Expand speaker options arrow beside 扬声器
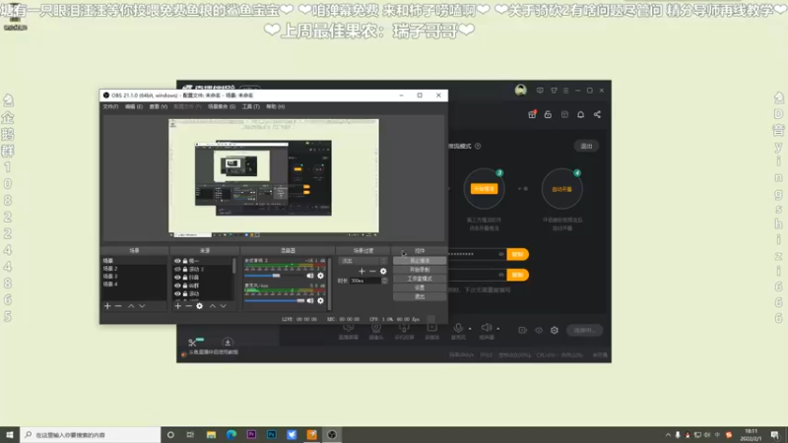Screen dimensions: 788x443 498,329
